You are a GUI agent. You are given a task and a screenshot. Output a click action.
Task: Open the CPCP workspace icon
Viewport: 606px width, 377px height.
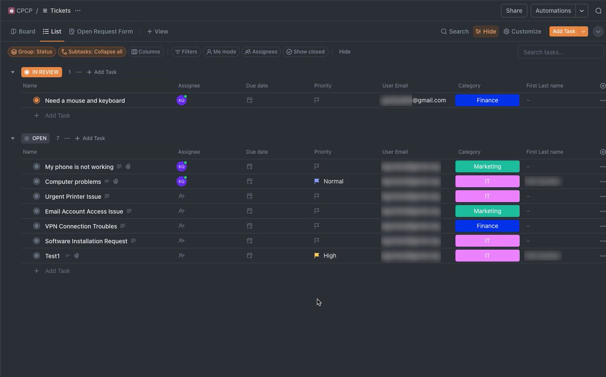coord(11,11)
